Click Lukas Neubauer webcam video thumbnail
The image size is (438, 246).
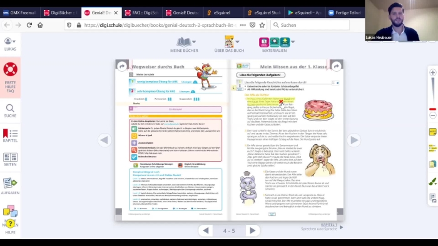pos(401,21)
